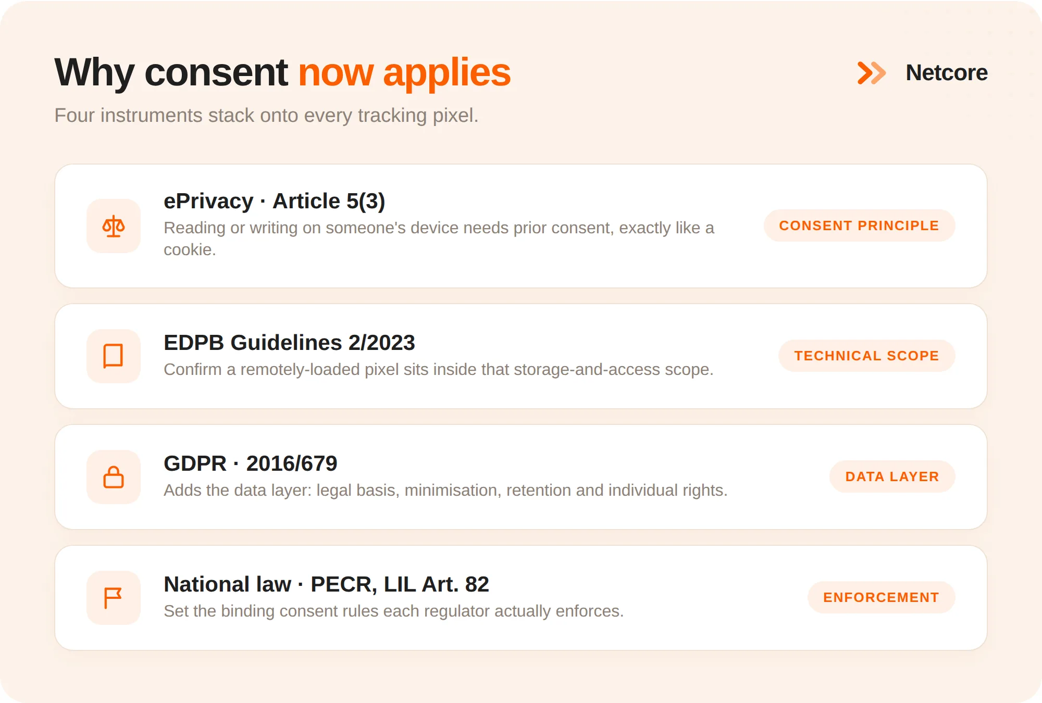
Task: Open the EDPB Guidelines 2/2023 title
Action: click(x=289, y=343)
